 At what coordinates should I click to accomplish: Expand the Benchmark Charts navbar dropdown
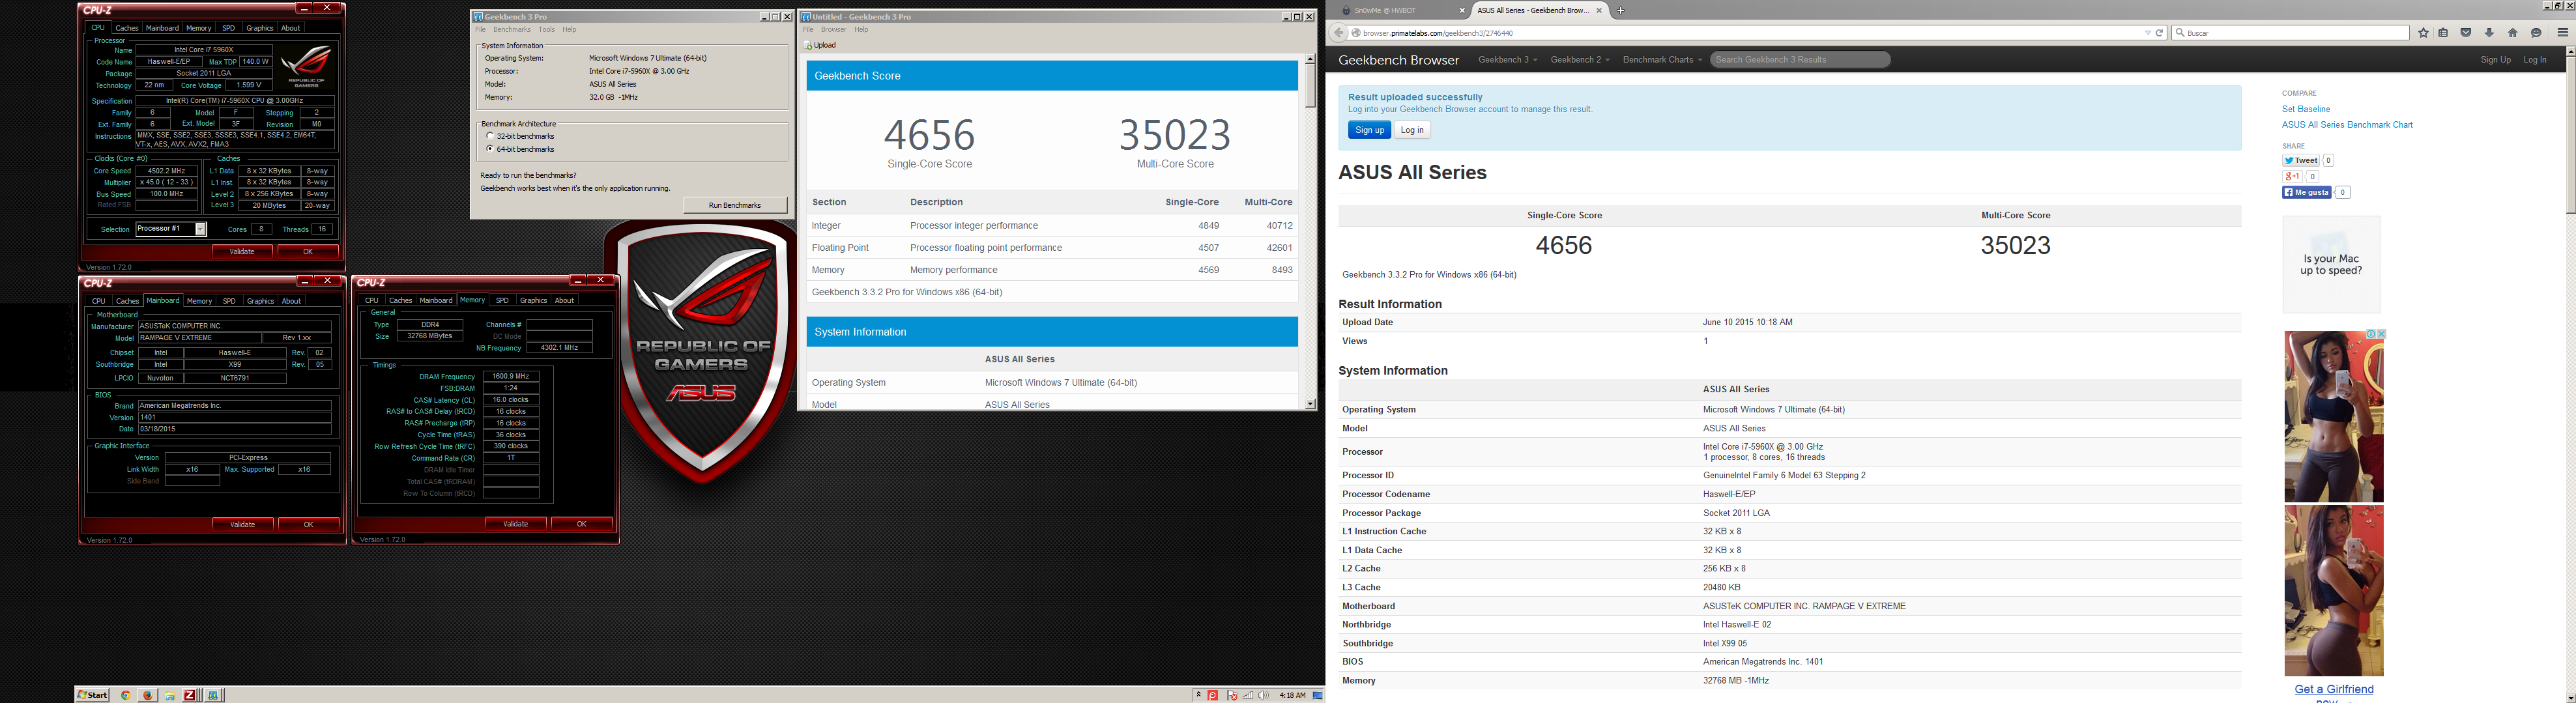(1662, 60)
